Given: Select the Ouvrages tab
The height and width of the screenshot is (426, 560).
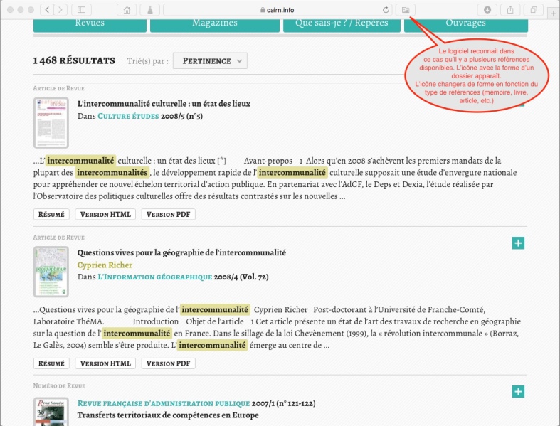Looking at the screenshot, I should click(466, 23).
